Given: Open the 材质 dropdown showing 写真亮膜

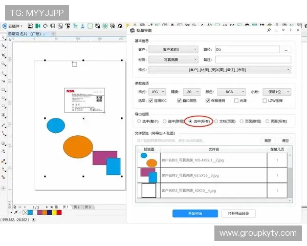Looking at the screenshot, I should [x=173, y=59].
